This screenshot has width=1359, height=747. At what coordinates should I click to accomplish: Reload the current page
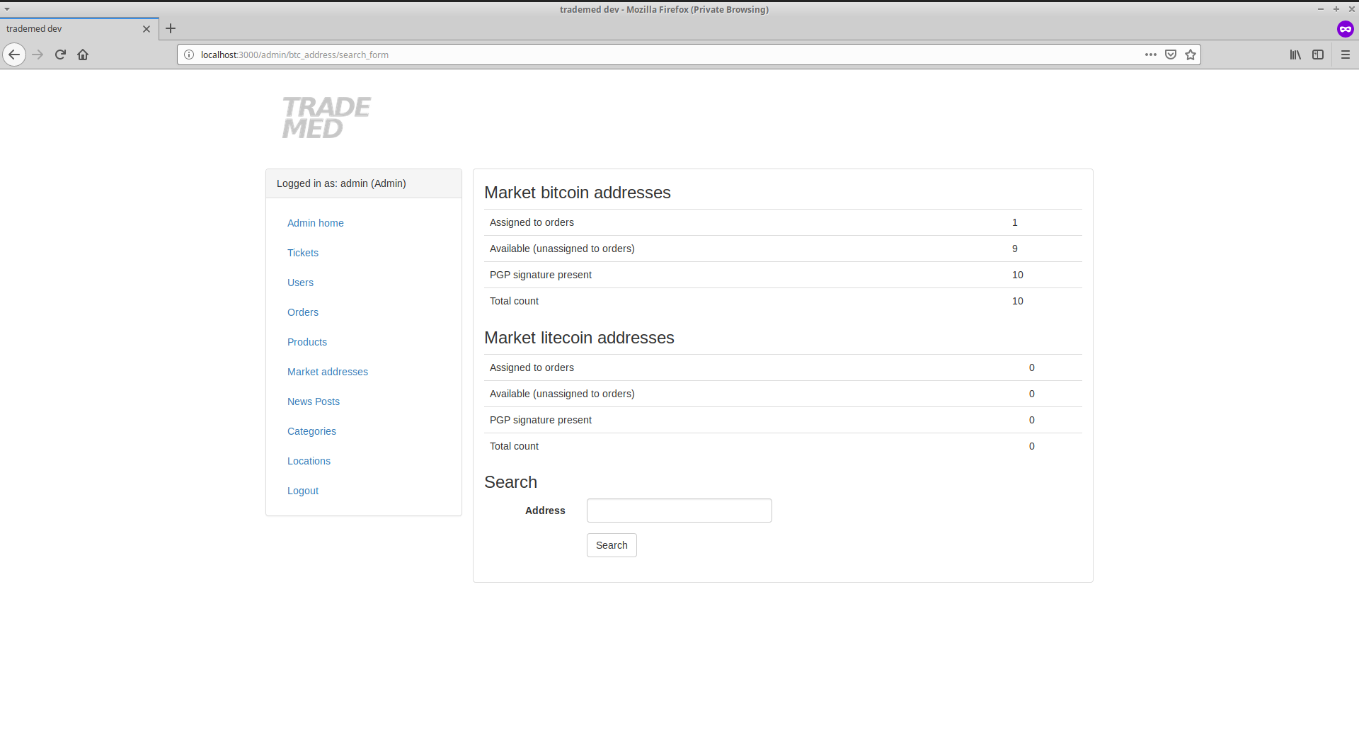60,55
